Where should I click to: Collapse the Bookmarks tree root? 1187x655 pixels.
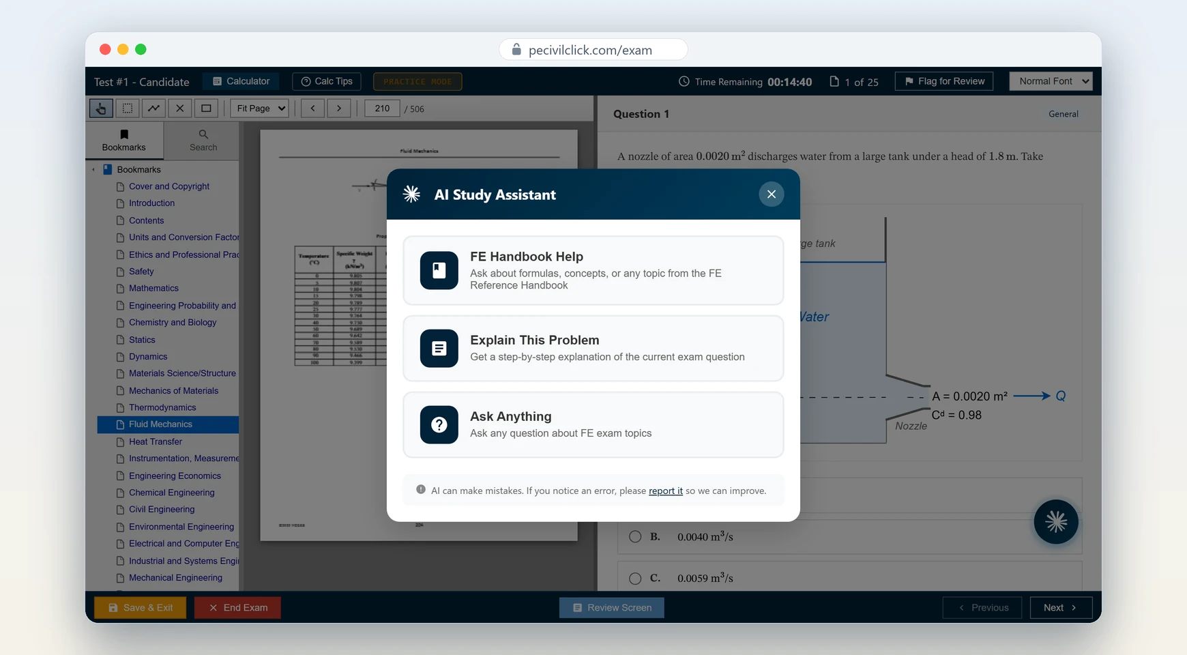[93, 169]
